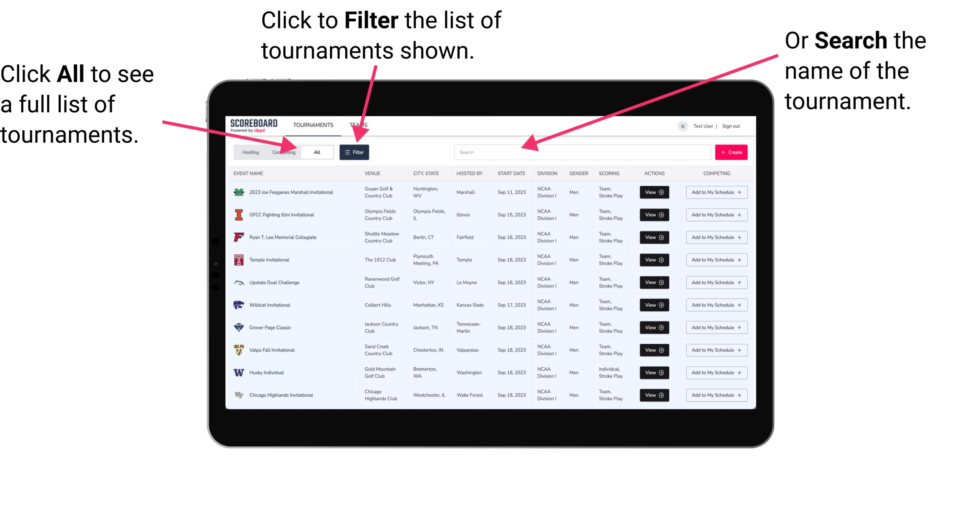Expand the Filter options panel
Image resolution: width=980 pixels, height=527 pixels.
(354, 152)
